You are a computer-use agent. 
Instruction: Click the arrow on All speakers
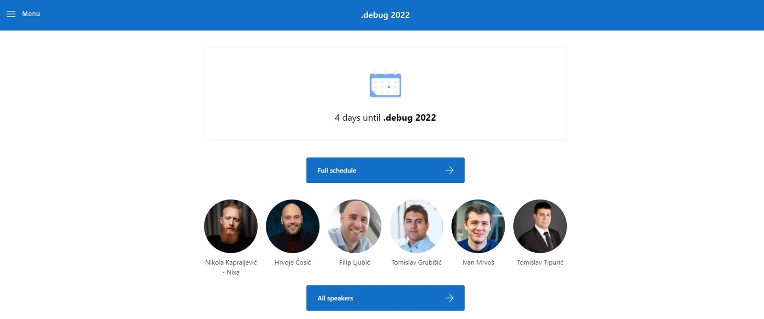(449, 298)
